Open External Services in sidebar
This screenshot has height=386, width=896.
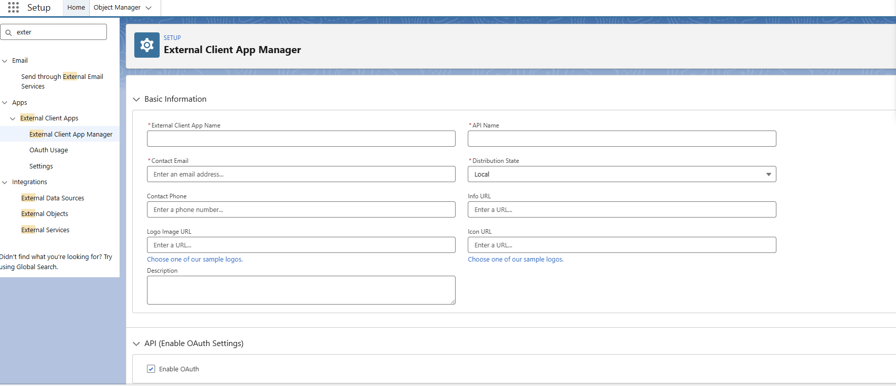pos(45,230)
